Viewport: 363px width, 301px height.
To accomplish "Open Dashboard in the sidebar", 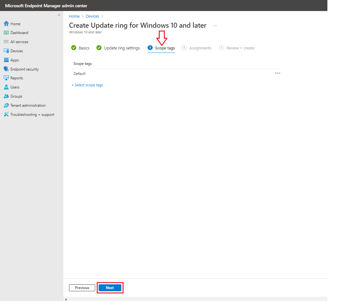I will pos(19,33).
